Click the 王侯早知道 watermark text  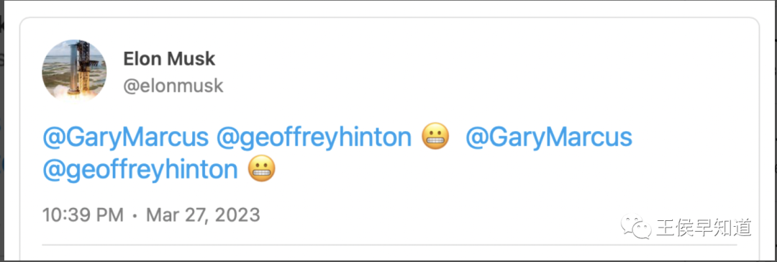pos(704,227)
